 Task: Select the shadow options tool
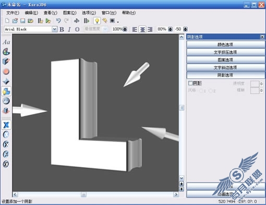click(x=6, y=91)
